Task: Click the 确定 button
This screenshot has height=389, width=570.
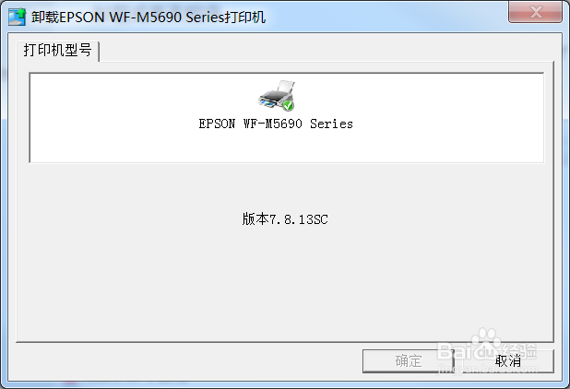Action: point(409,361)
